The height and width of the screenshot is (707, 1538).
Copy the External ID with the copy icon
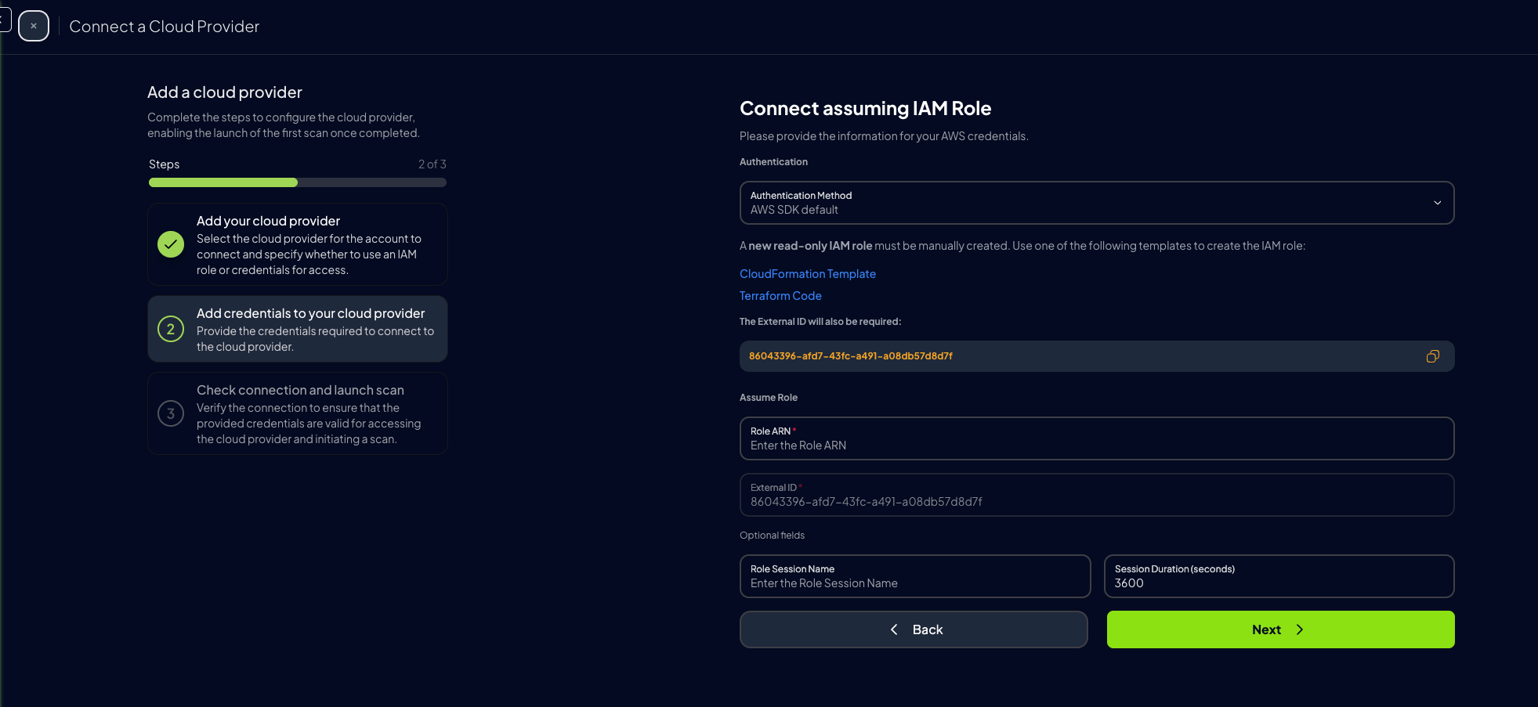(x=1432, y=356)
